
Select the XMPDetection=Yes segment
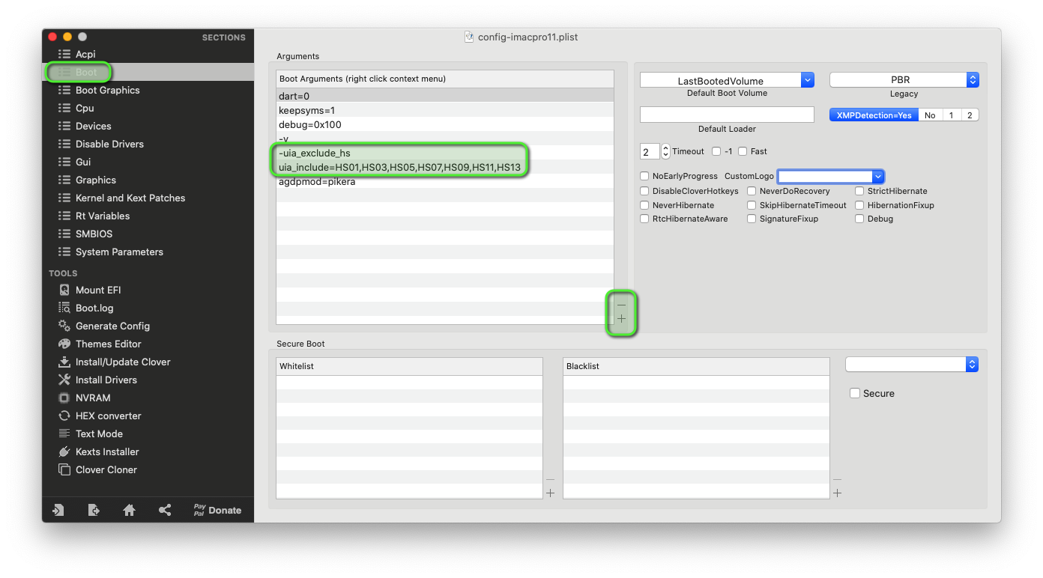click(874, 115)
